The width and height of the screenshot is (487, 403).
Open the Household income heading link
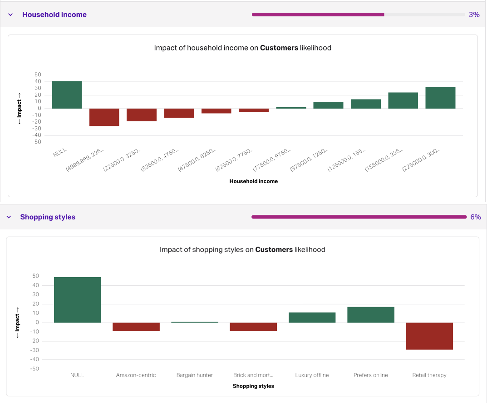tap(54, 15)
